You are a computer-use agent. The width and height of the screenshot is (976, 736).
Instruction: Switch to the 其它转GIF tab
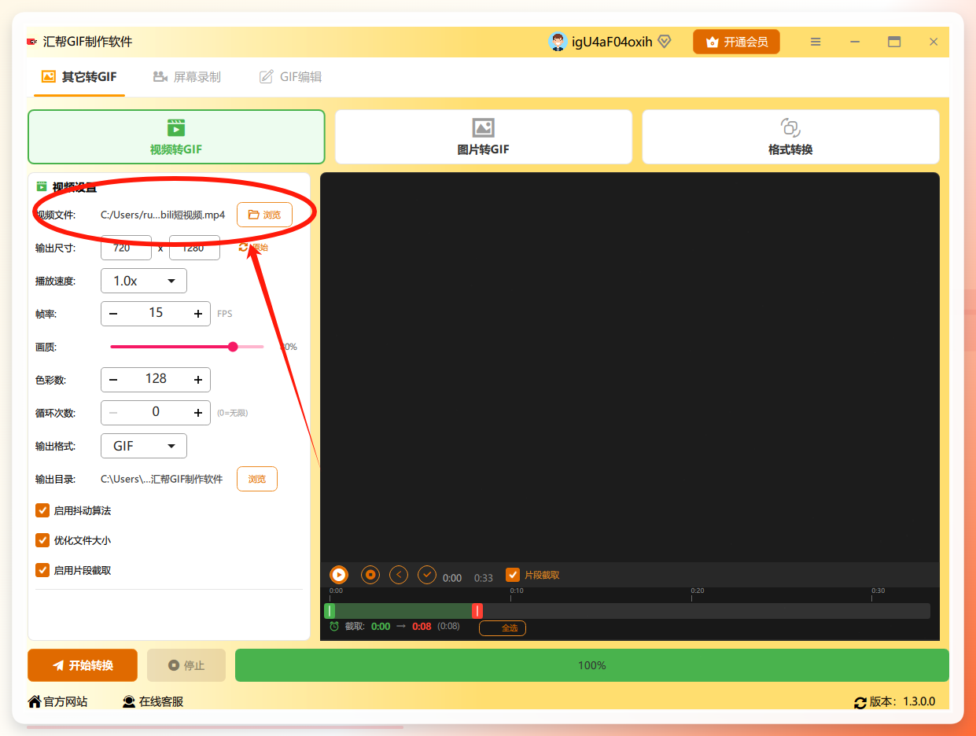(79, 77)
